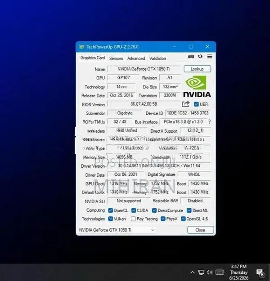
Task: Click the ROPs/TMUs field 32 / 48
Action: click(x=120, y=122)
